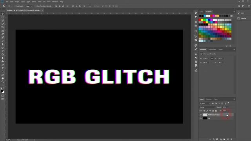Select the RGB GLITCH copy layer name
This screenshot has height=141, width=251.
coord(214,115)
